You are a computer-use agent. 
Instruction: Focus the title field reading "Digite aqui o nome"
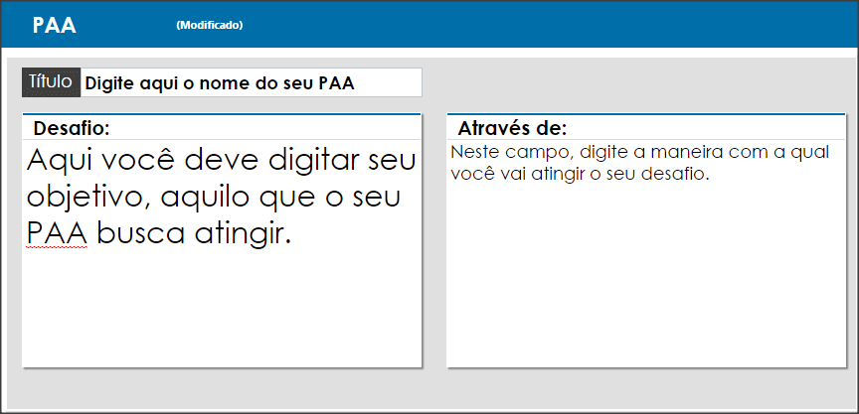252,82
